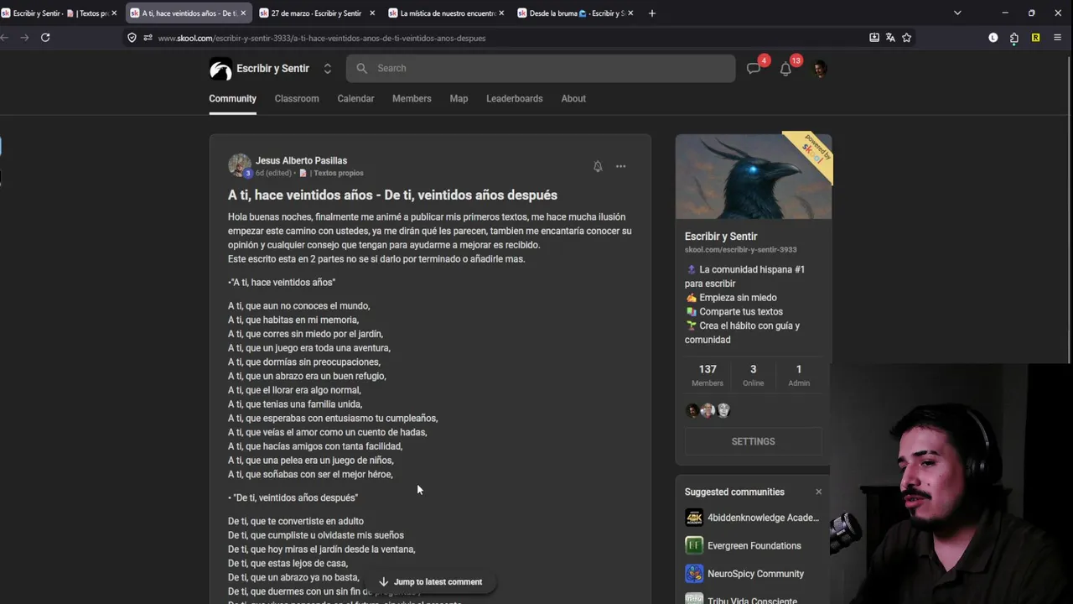This screenshot has height=604, width=1073.
Task: Open skool.com/escribir-y-sentir-3933 link
Action: pos(740,249)
